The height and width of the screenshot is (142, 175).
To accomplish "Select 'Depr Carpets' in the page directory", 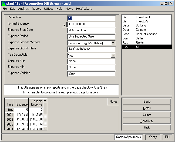I will 147,30.
